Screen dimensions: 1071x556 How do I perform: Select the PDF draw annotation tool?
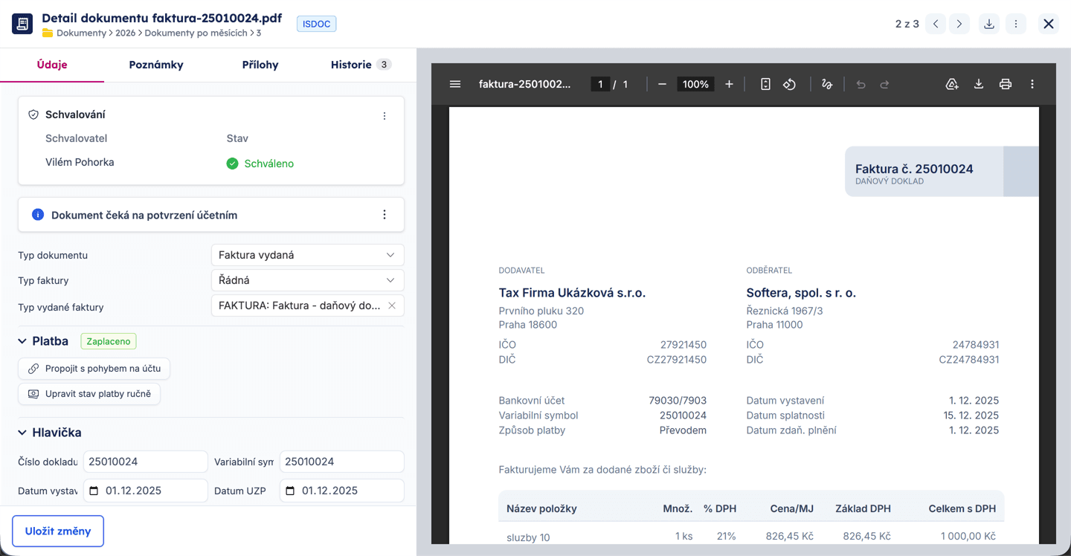point(826,85)
